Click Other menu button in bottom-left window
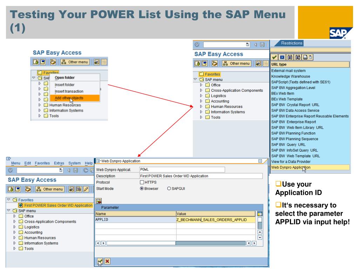The image size is (359, 269). coord(50,189)
